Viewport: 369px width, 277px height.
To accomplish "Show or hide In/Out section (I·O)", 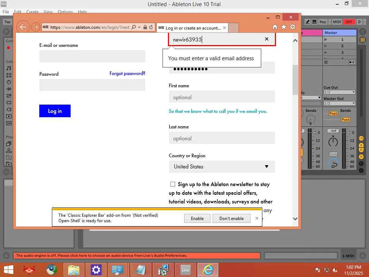I will click(361, 138).
